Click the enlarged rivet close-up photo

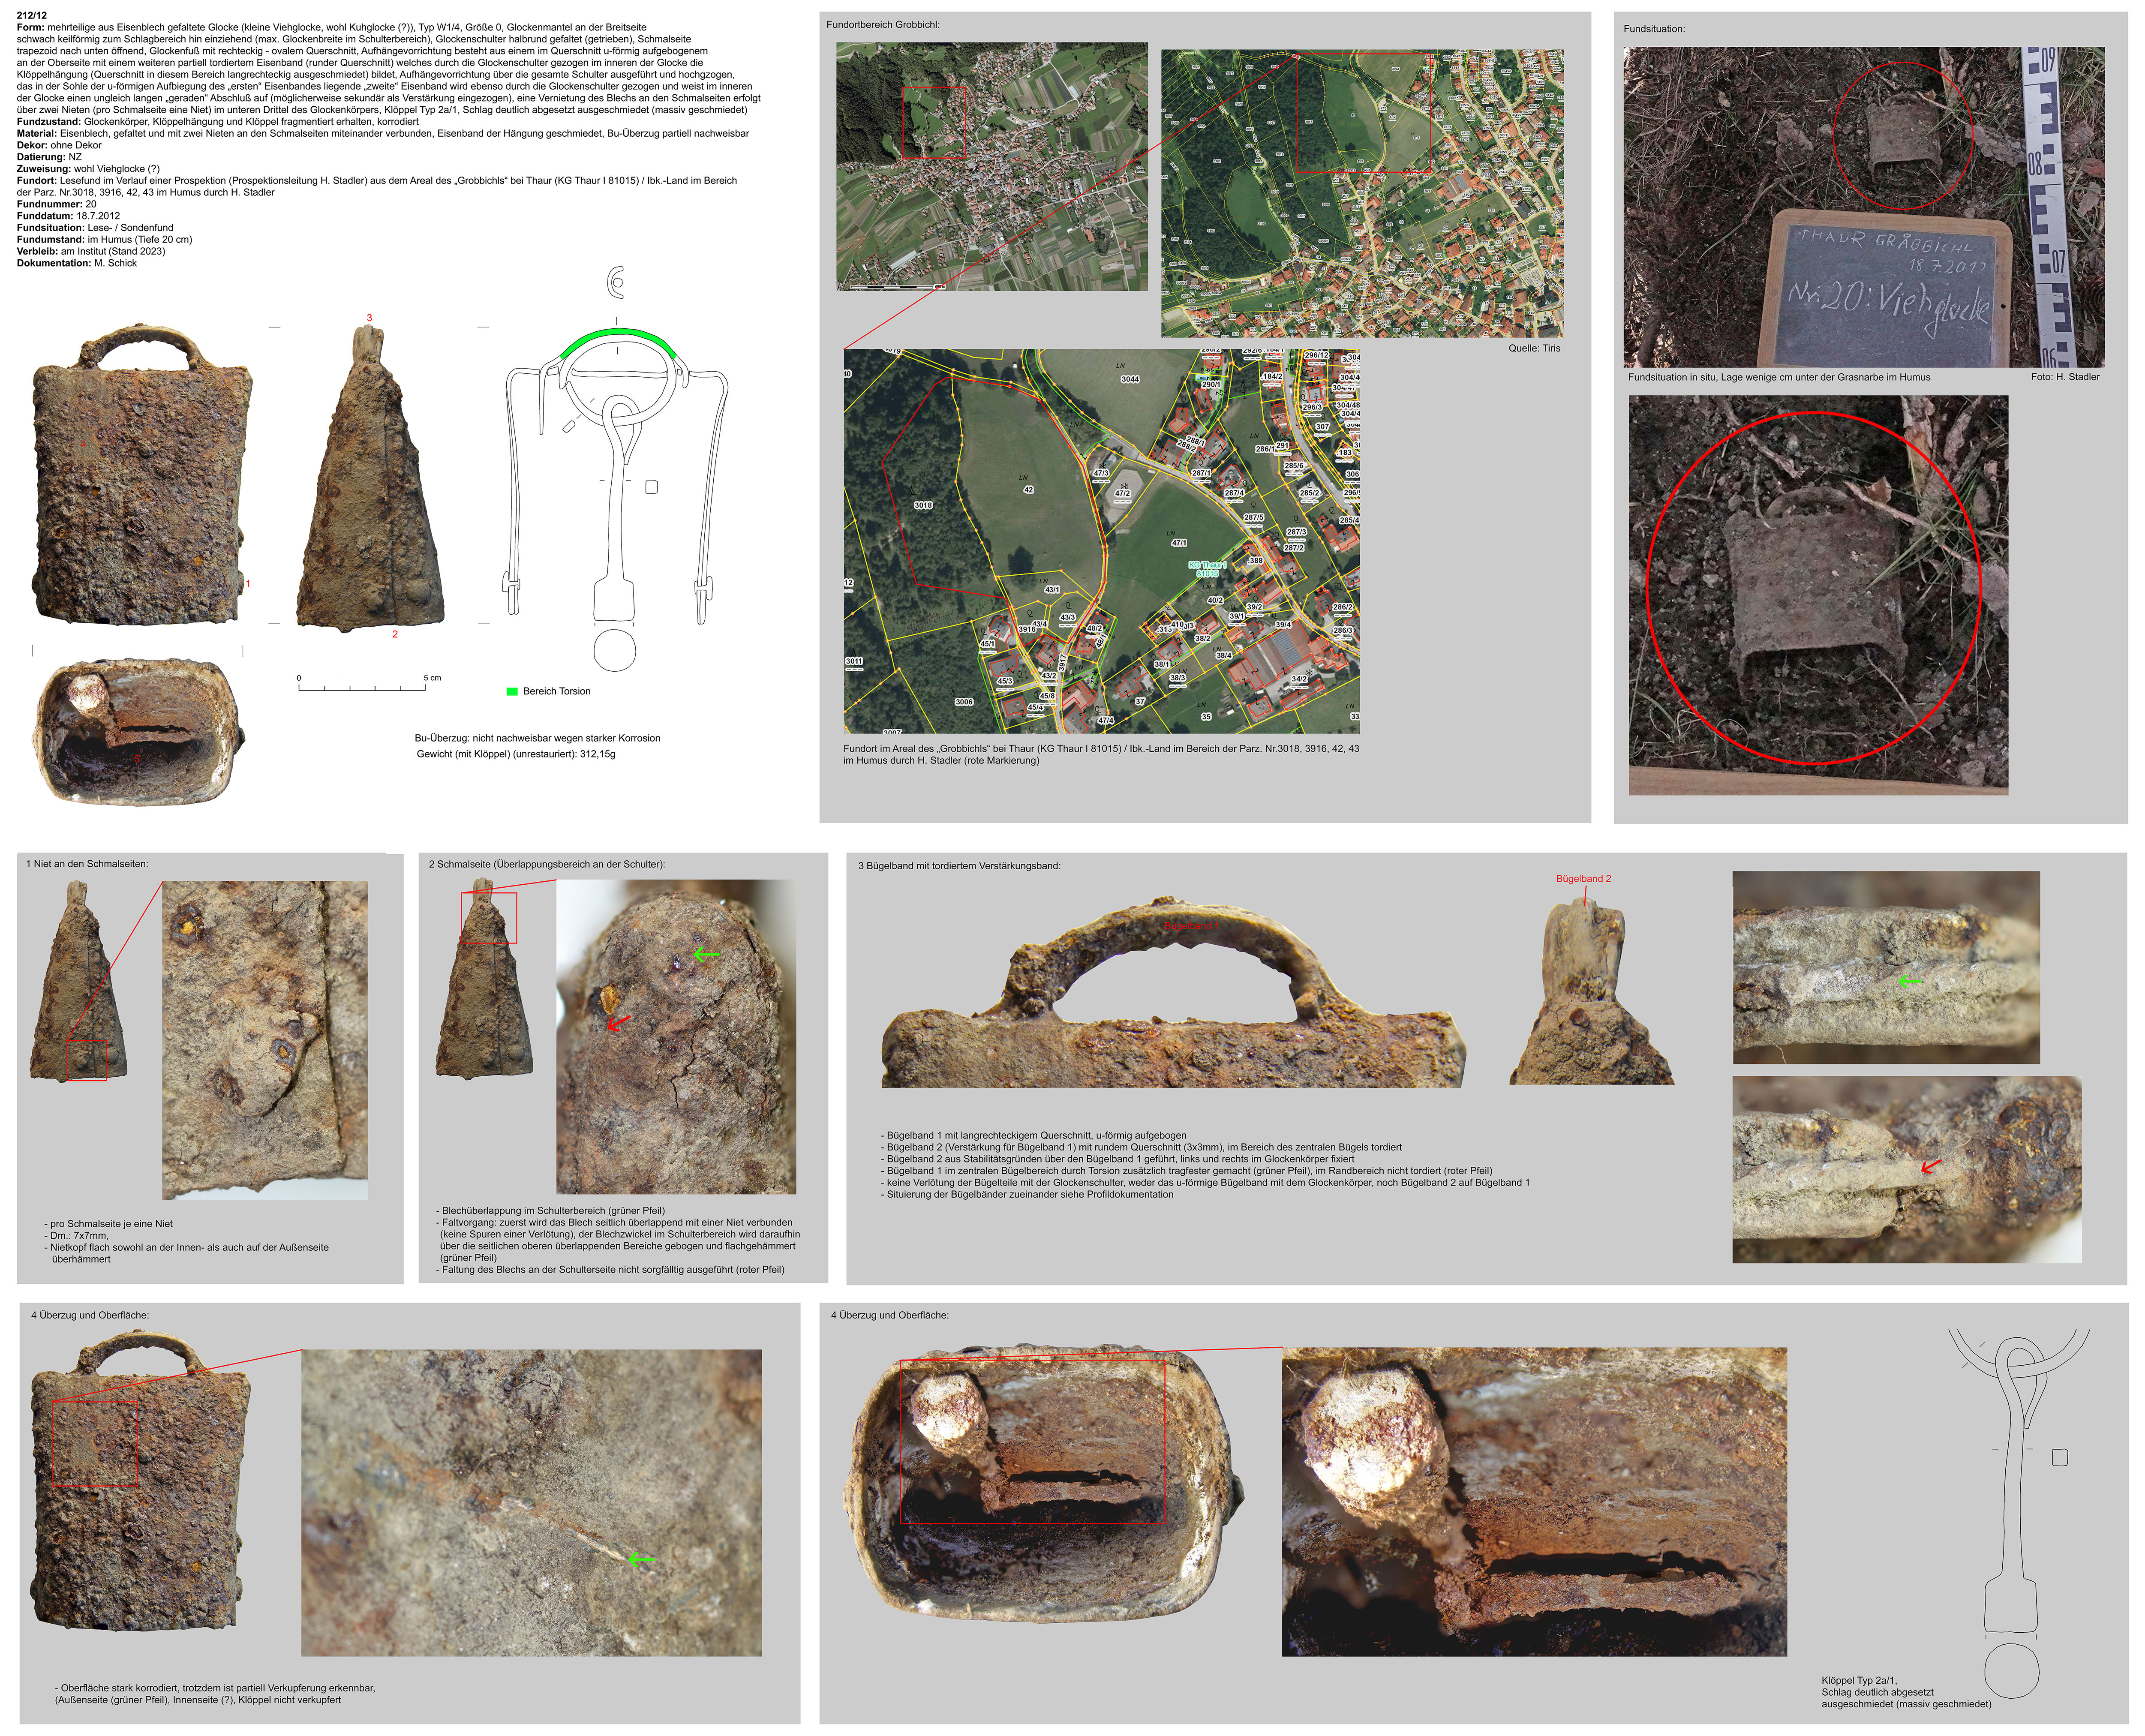click(265, 1040)
